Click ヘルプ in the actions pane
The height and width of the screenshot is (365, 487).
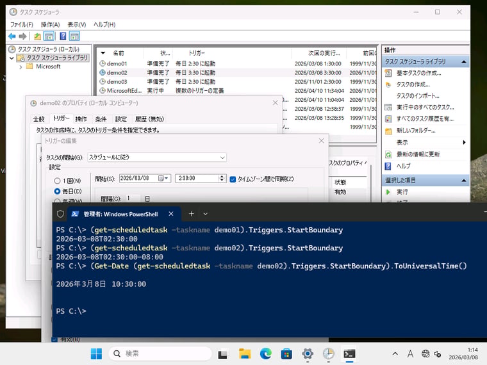point(403,166)
